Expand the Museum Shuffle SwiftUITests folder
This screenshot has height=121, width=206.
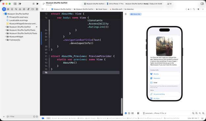pyautogui.click(x=5, y=30)
